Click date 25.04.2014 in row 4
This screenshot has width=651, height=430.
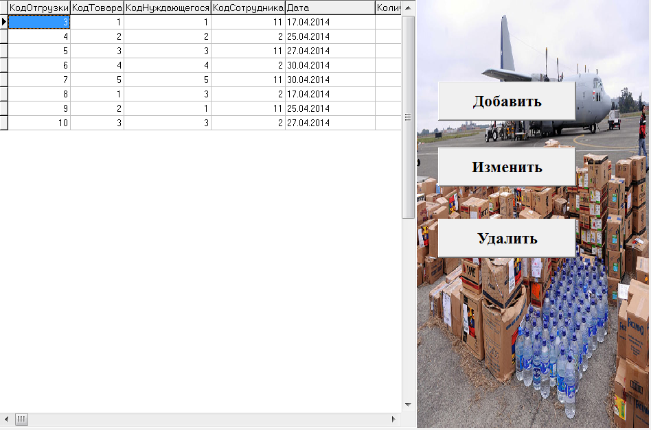coord(330,36)
